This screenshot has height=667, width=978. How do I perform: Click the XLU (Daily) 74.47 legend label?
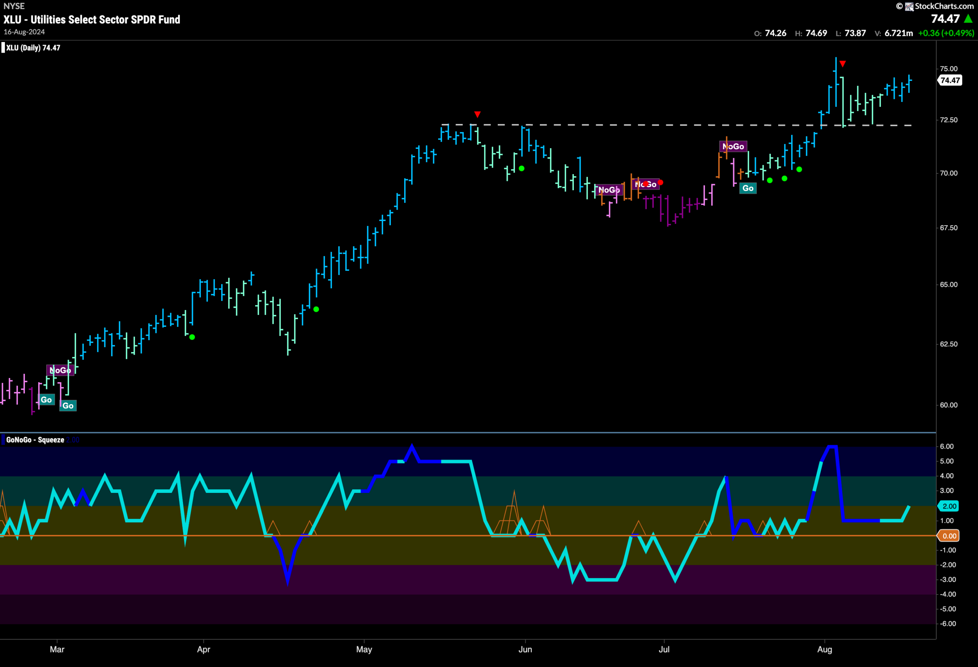(33, 48)
